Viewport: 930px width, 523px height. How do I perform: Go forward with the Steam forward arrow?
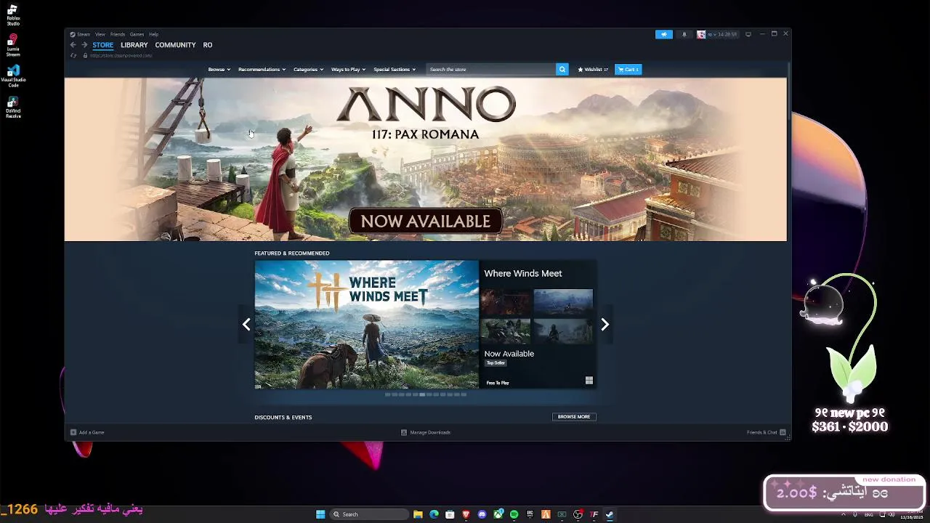coord(84,45)
